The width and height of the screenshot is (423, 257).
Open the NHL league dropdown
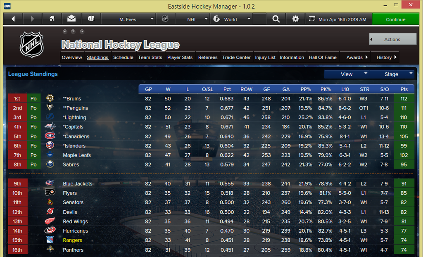click(x=192, y=19)
